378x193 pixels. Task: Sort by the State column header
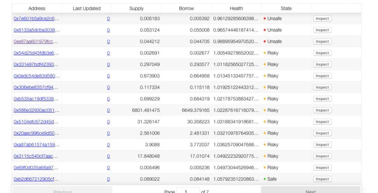click(286, 8)
